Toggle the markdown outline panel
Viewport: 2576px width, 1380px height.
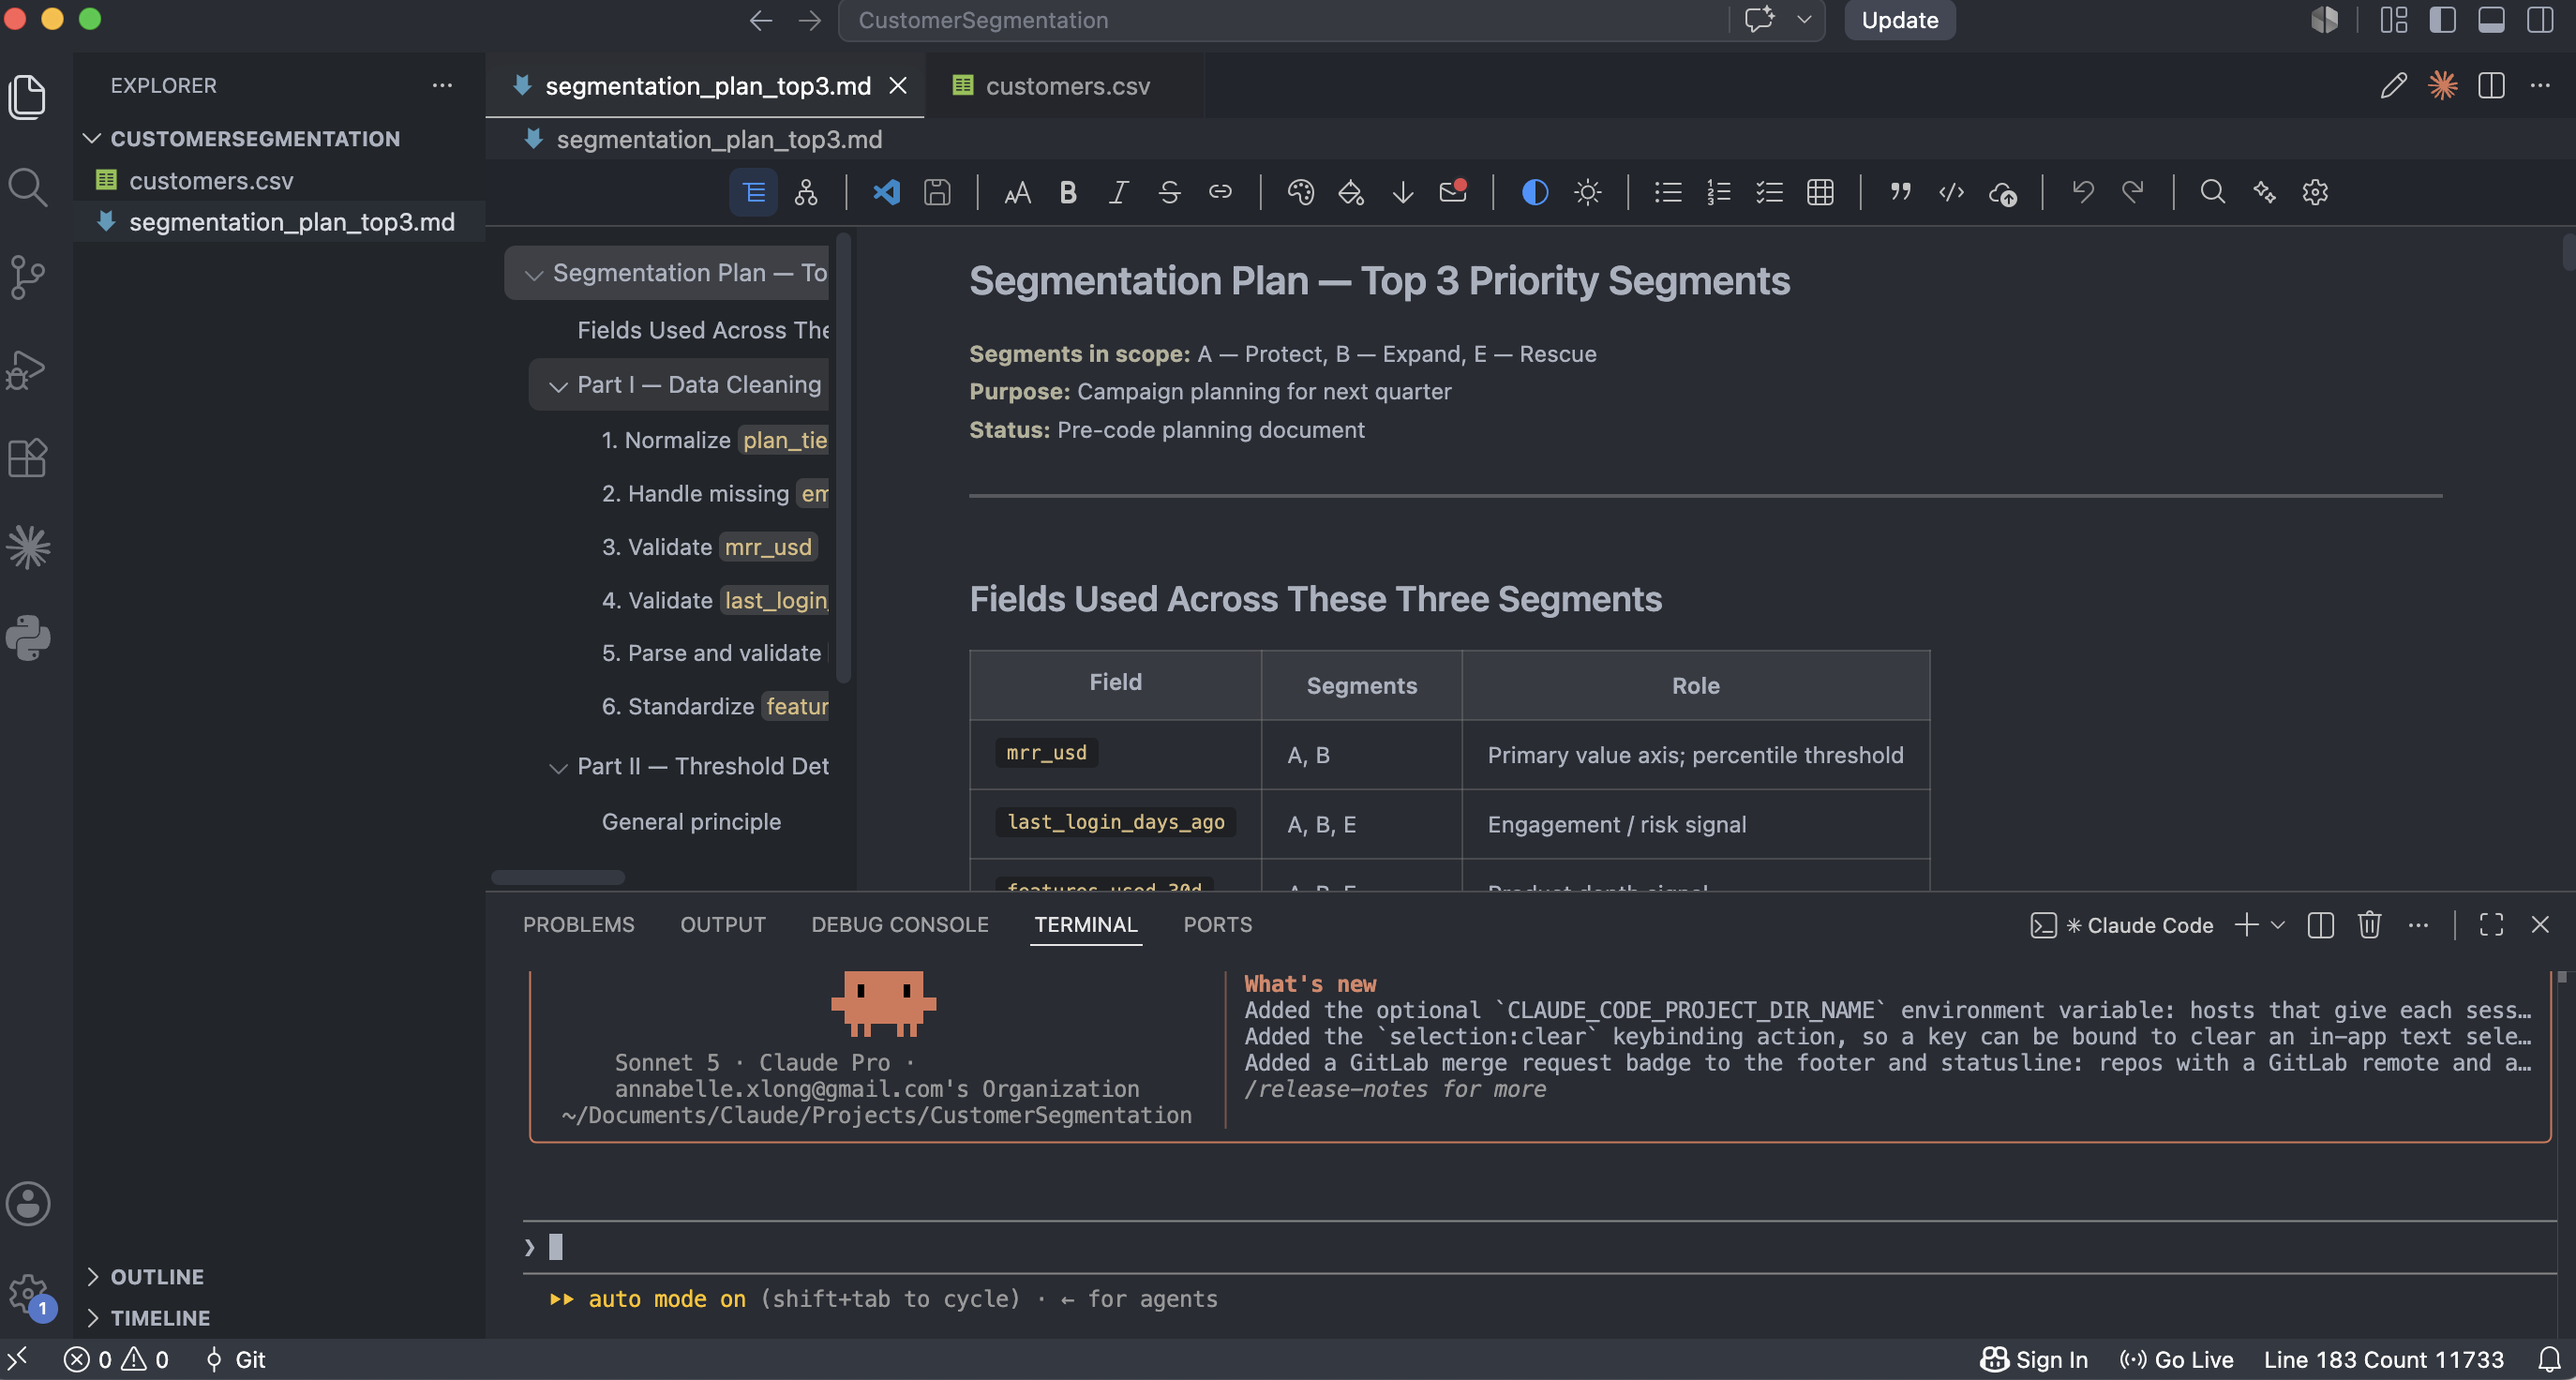754,192
